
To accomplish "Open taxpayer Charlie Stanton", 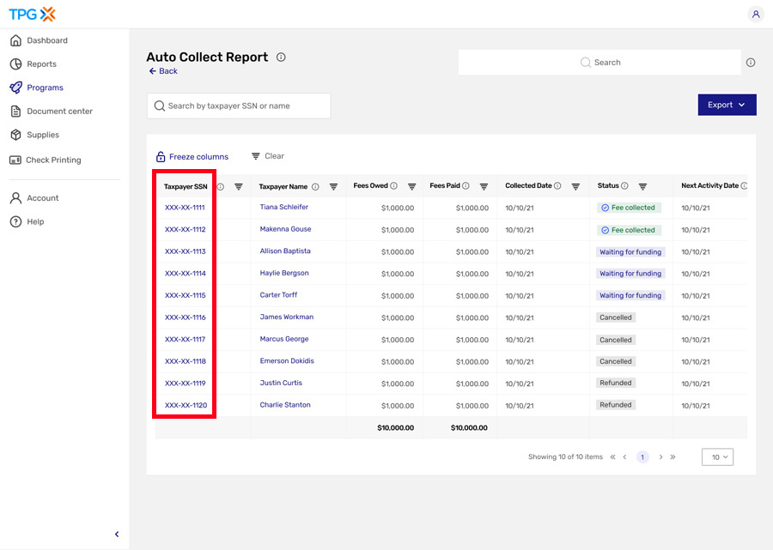I will [x=285, y=405].
